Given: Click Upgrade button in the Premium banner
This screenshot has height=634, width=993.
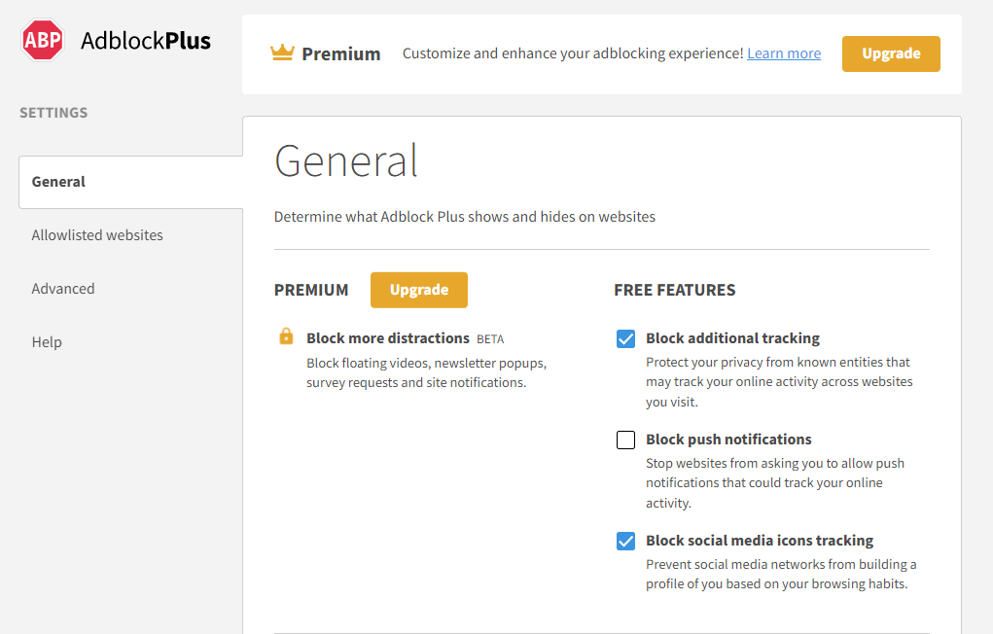Looking at the screenshot, I should [x=891, y=53].
